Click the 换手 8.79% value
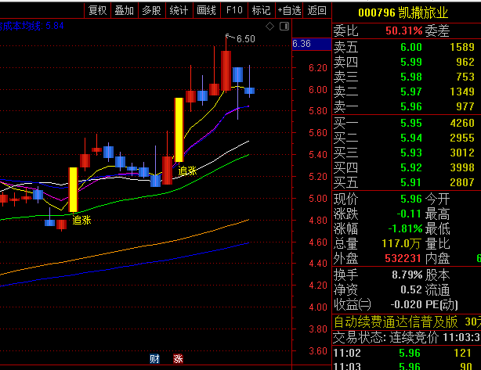 pos(407,275)
